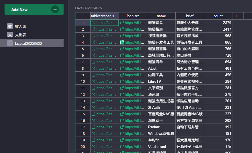Click the brief column header
This screenshot has width=252, height=153.
(x=190, y=16)
